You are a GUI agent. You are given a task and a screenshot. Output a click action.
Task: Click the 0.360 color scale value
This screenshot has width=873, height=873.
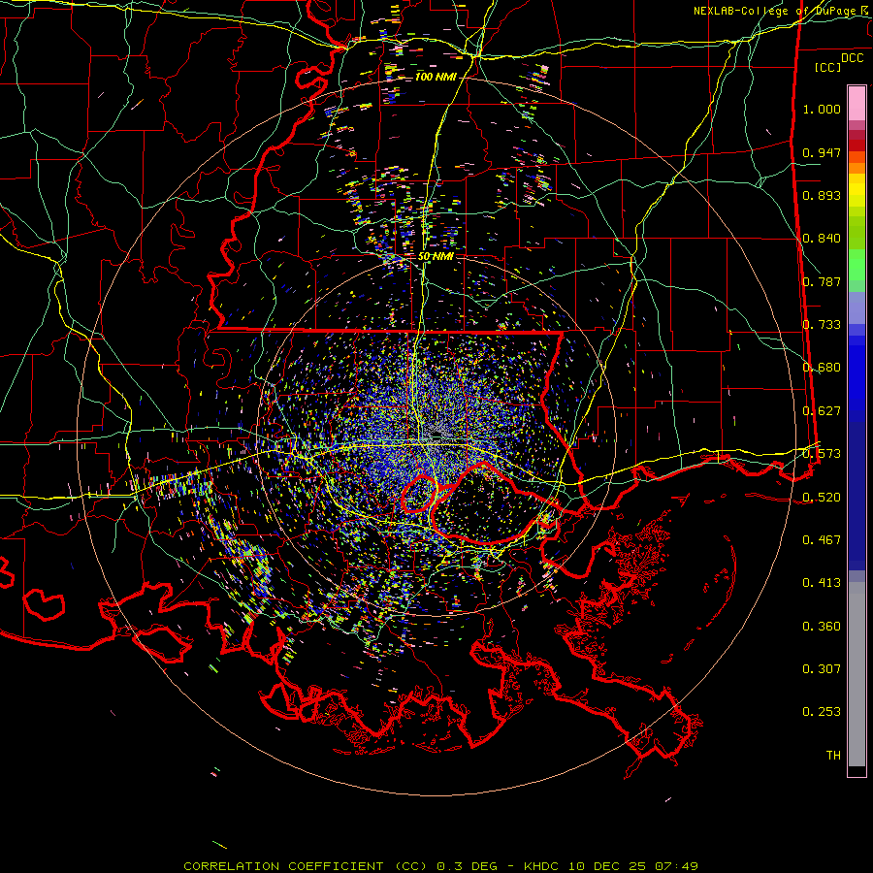click(822, 627)
